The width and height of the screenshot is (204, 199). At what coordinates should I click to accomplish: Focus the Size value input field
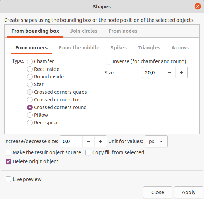coord(153,73)
